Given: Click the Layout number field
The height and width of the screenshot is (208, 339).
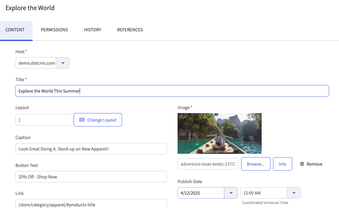Looking at the screenshot, I should coord(44,120).
